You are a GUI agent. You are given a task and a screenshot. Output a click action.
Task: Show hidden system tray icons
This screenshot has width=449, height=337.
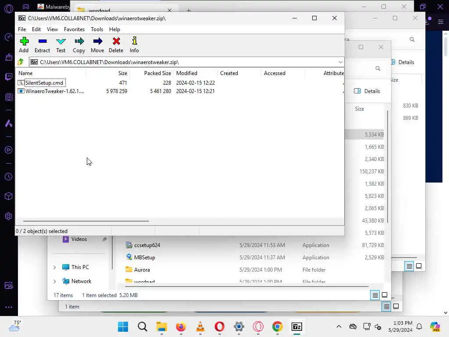click(339, 326)
